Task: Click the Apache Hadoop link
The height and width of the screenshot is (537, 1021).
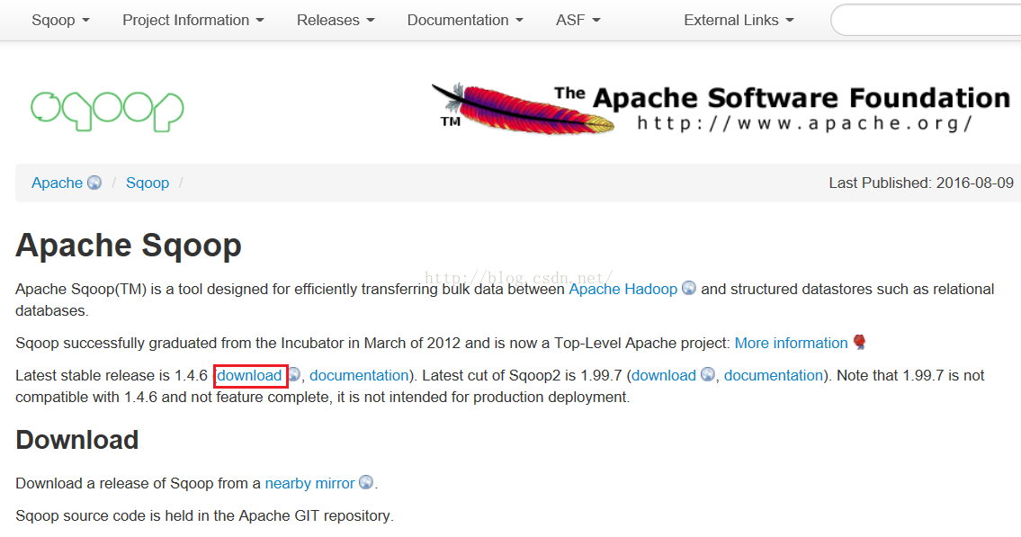Action: tap(622, 289)
